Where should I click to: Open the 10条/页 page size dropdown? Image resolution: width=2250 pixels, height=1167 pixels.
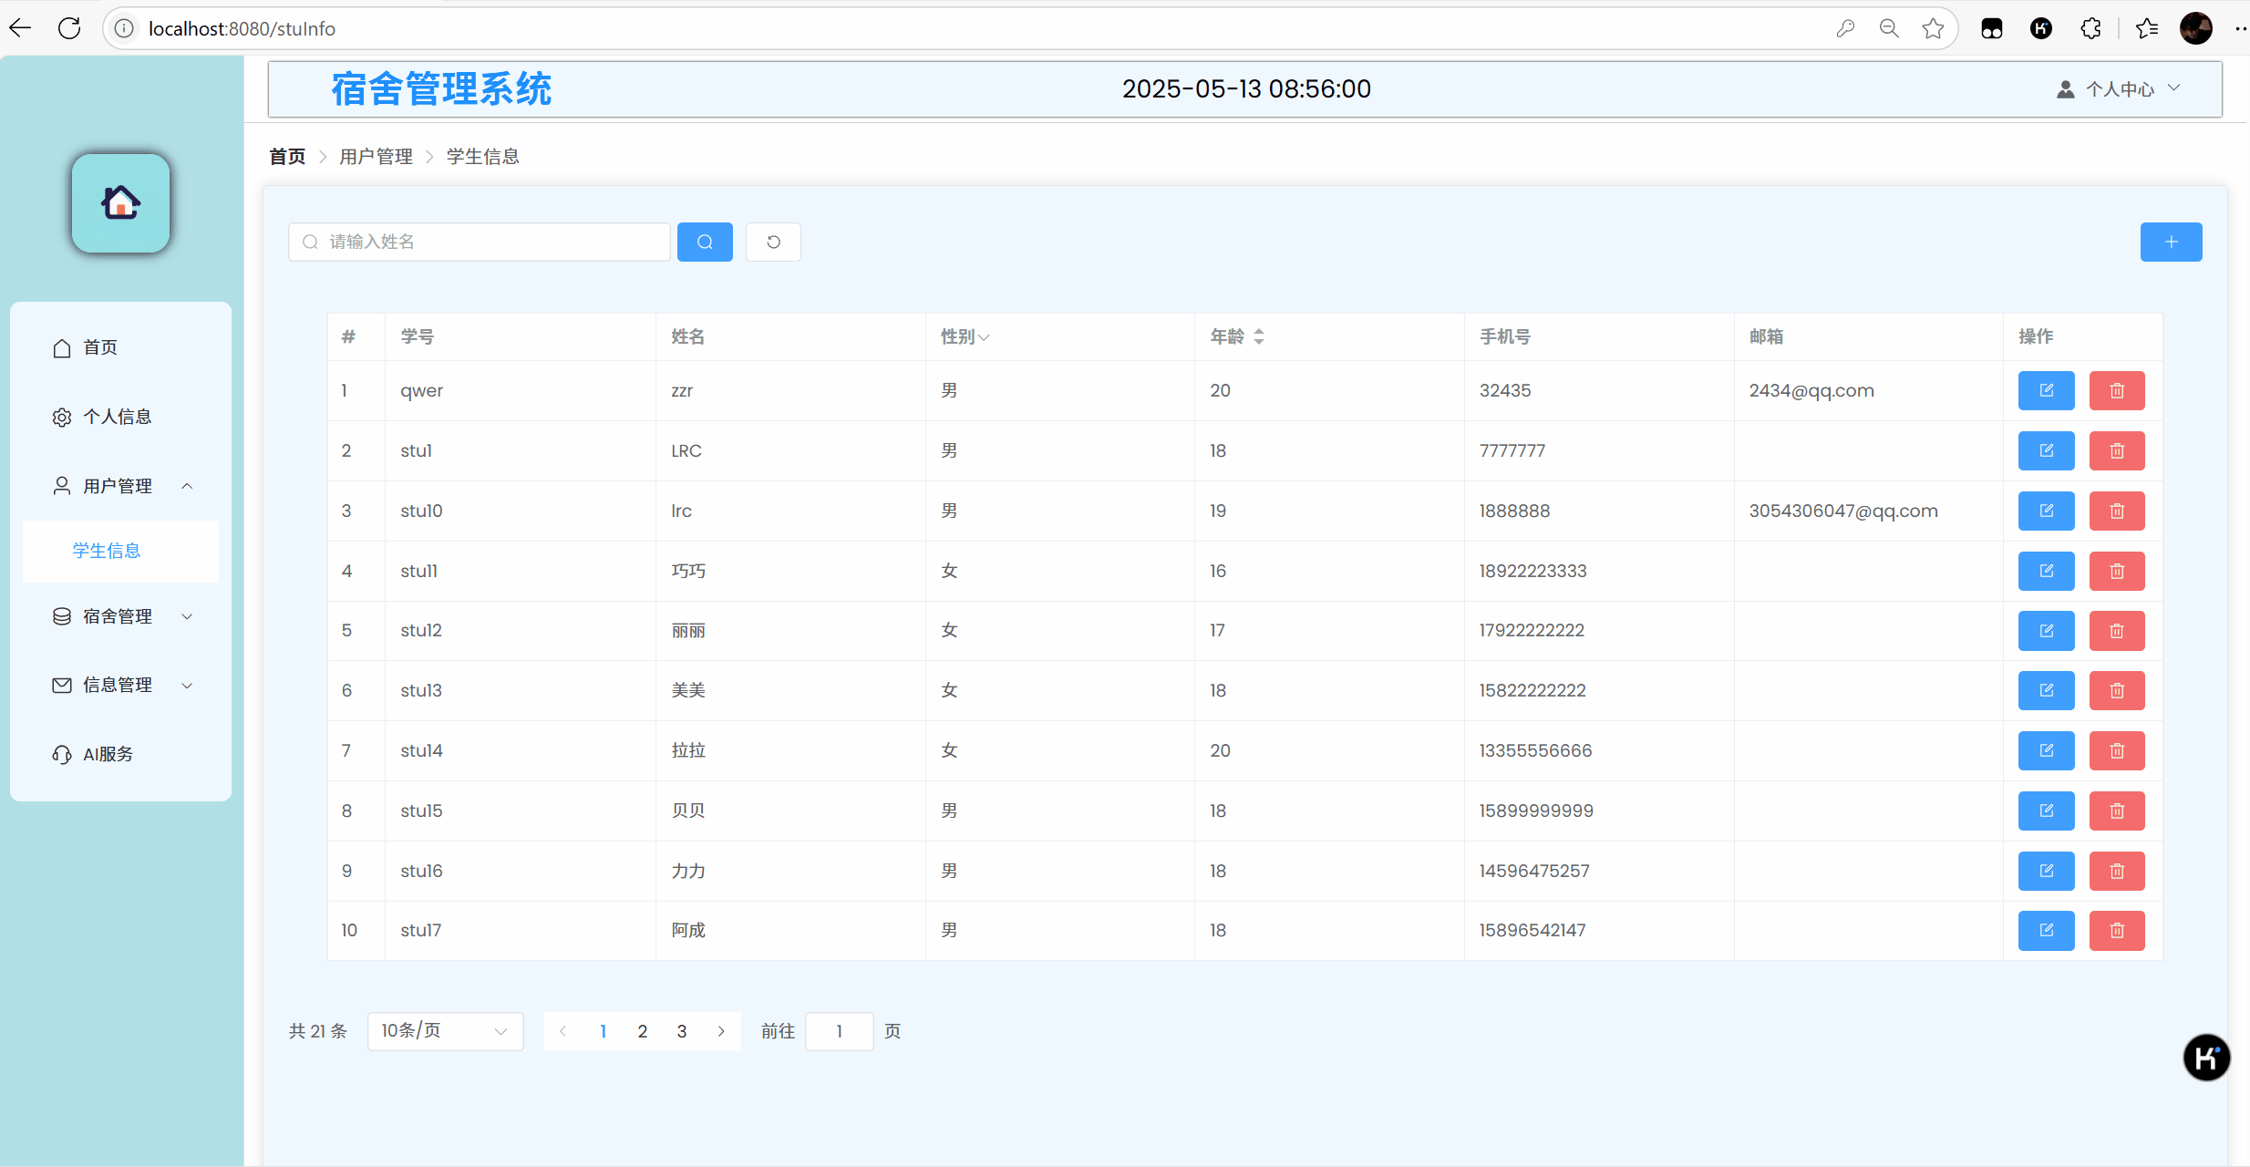tap(445, 1031)
